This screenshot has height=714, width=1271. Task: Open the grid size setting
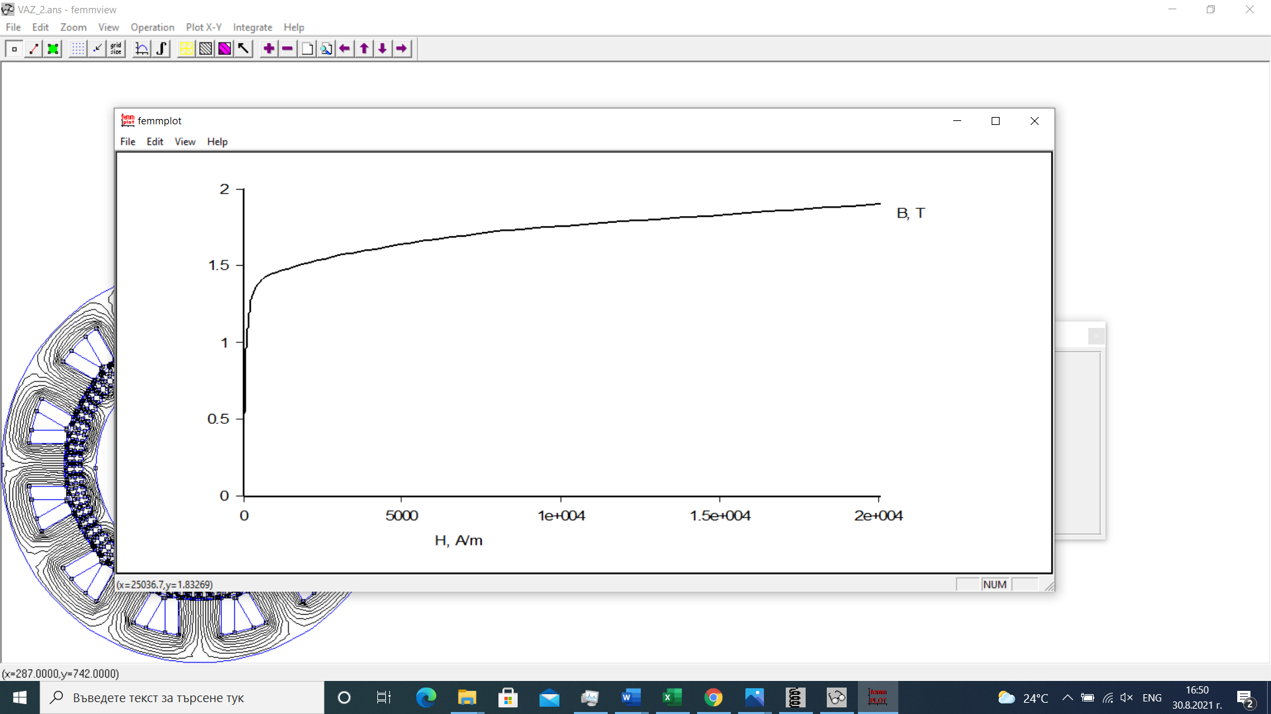click(x=117, y=48)
